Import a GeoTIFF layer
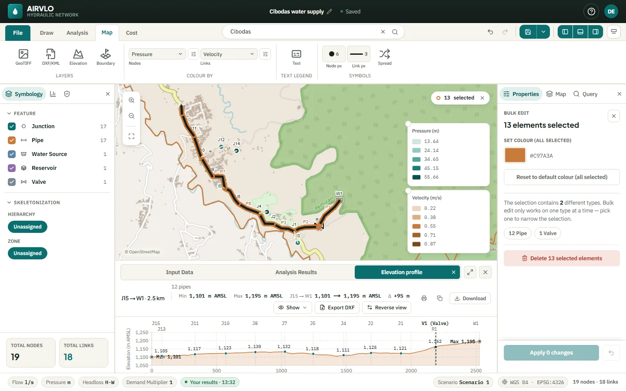Viewport: 626px width, 391px height. tap(23, 57)
